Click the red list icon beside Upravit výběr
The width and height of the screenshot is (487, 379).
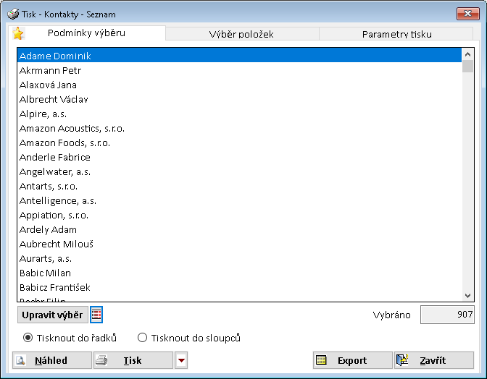(x=96, y=315)
